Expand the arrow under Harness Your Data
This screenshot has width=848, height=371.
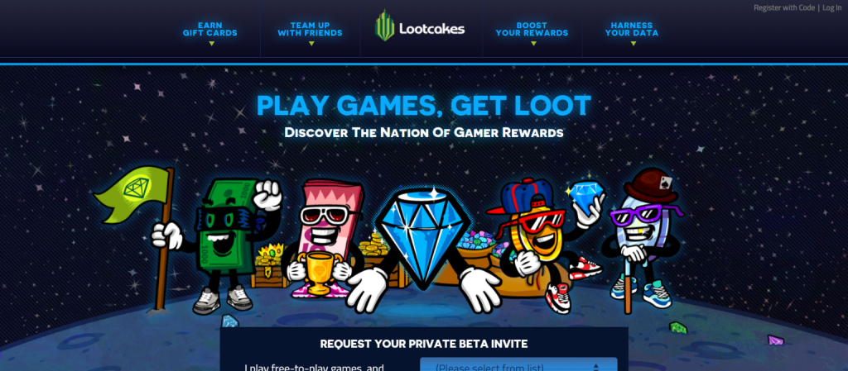click(634, 44)
